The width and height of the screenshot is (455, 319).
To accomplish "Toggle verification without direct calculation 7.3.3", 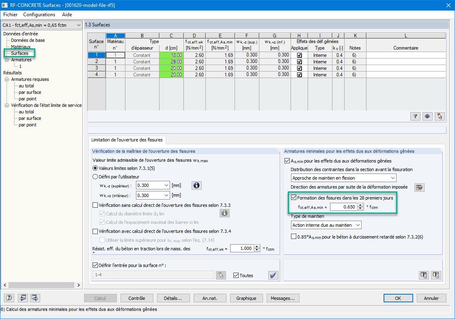I will pyautogui.click(x=95, y=205).
